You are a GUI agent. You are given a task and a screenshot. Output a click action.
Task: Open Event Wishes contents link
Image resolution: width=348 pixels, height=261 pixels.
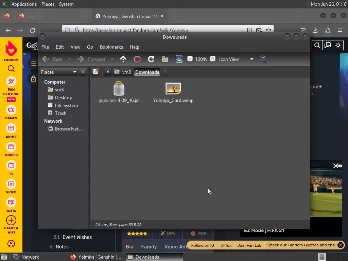(77, 237)
